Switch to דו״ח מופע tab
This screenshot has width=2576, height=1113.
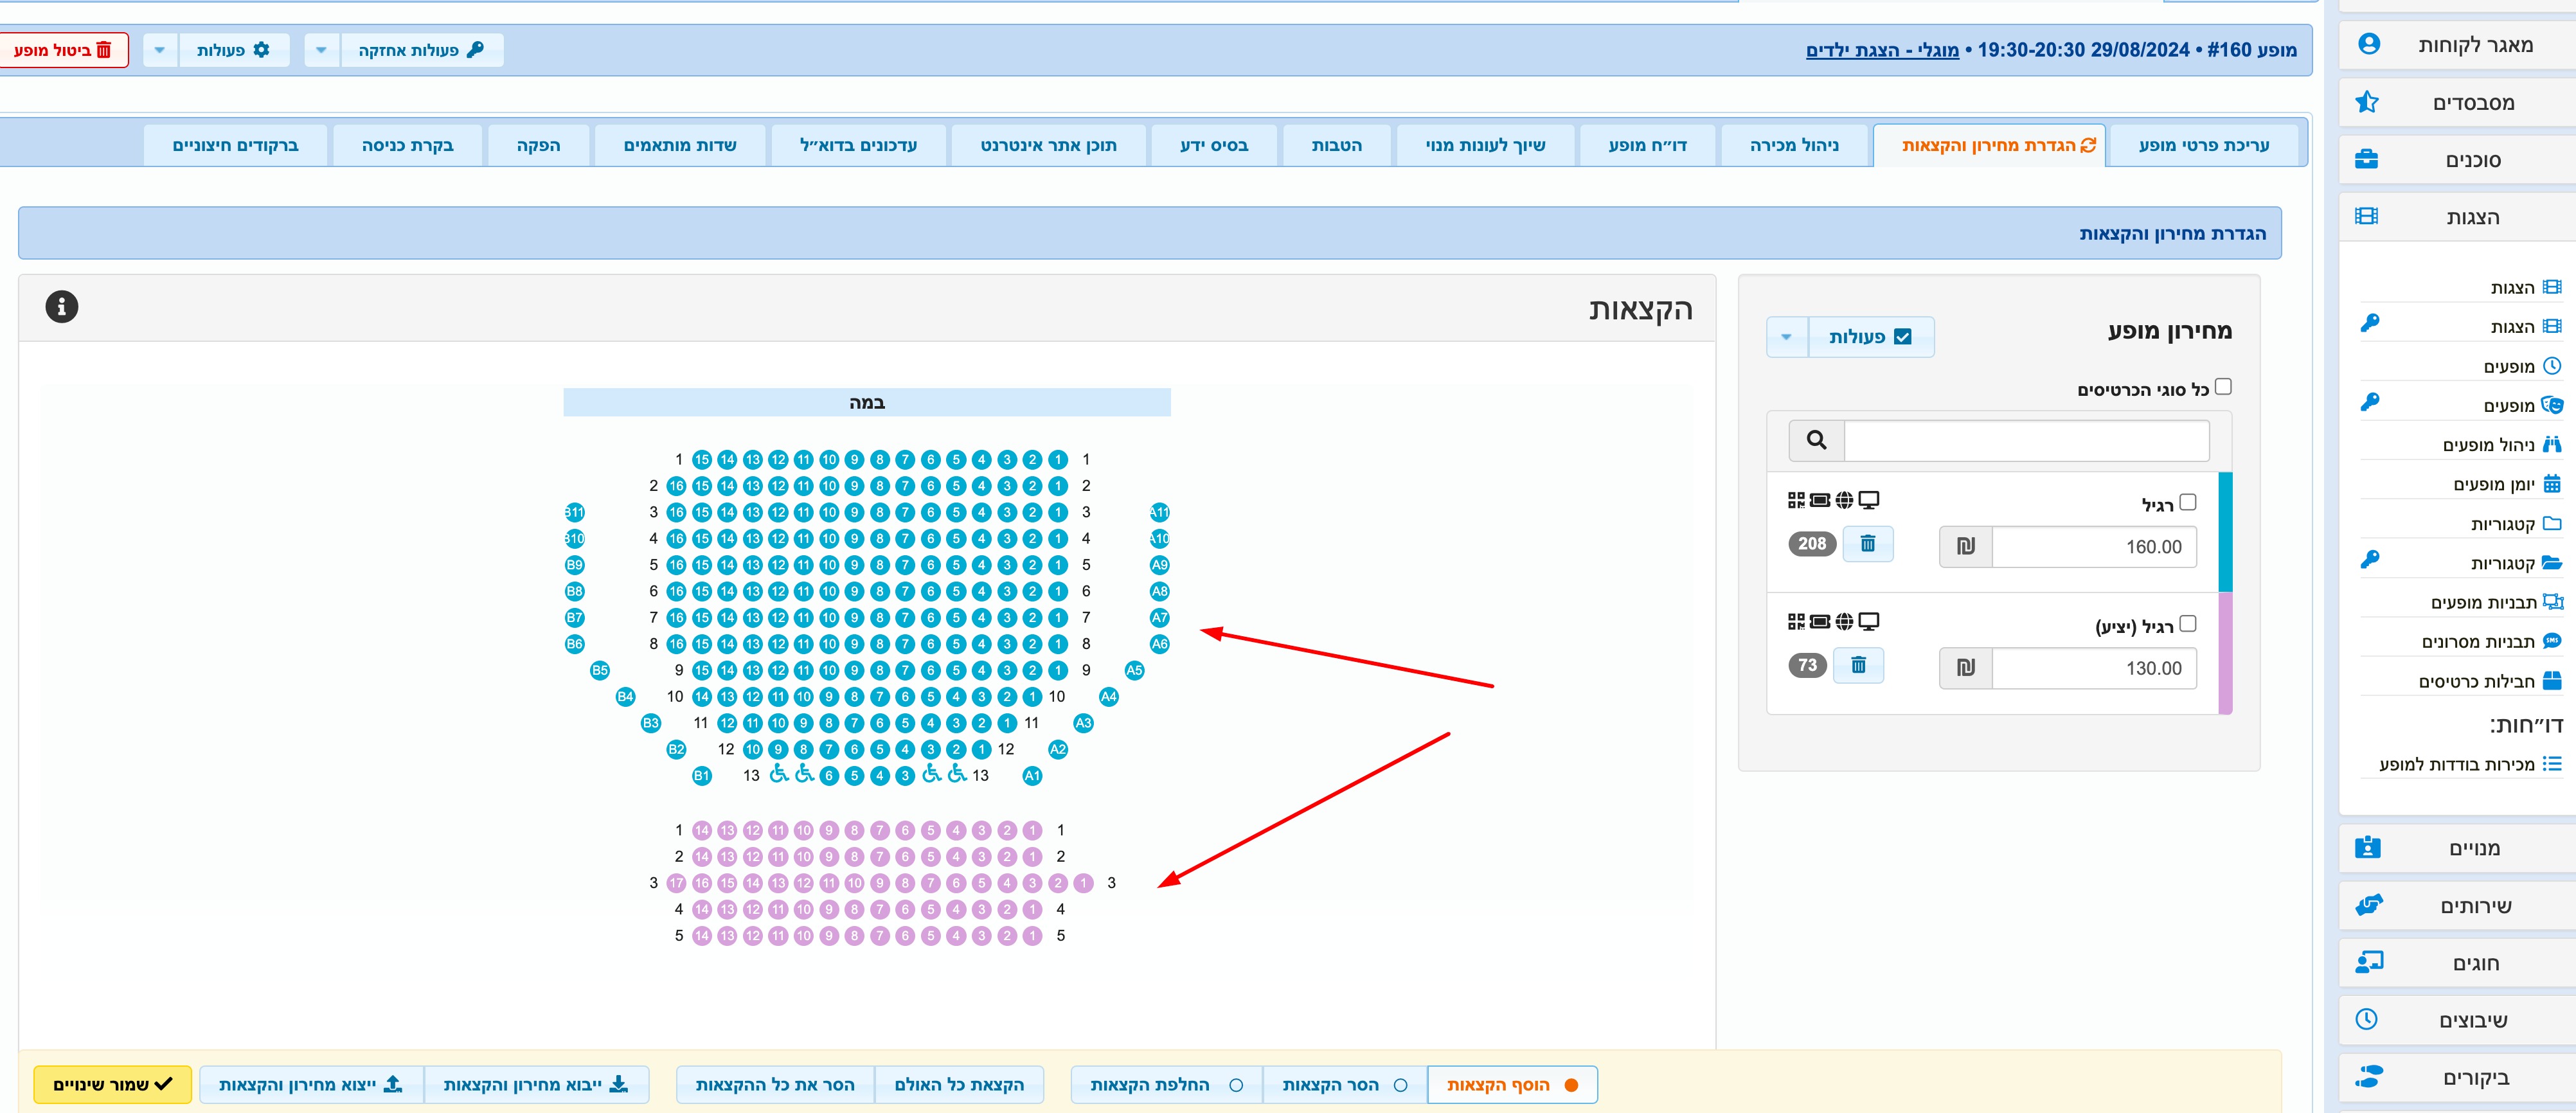pos(1648,145)
